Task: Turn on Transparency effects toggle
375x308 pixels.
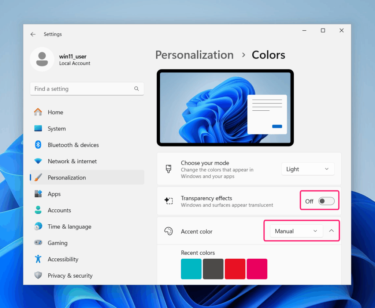Action: [326, 201]
